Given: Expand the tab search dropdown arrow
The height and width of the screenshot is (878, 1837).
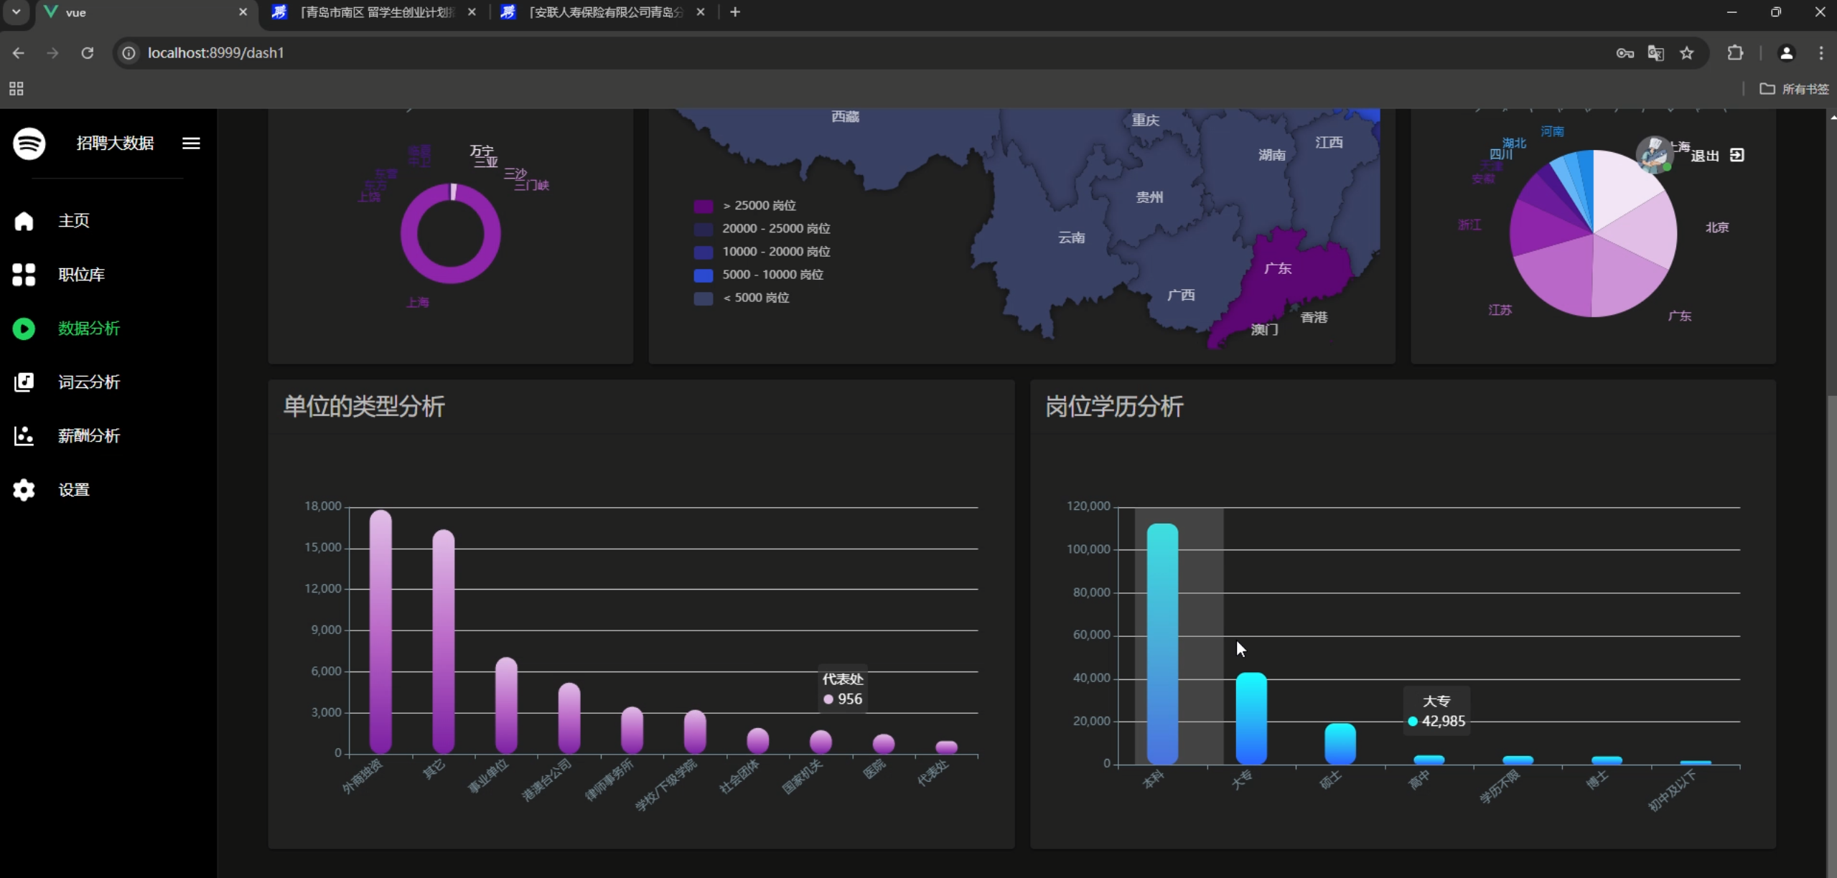Looking at the screenshot, I should [16, 12].
